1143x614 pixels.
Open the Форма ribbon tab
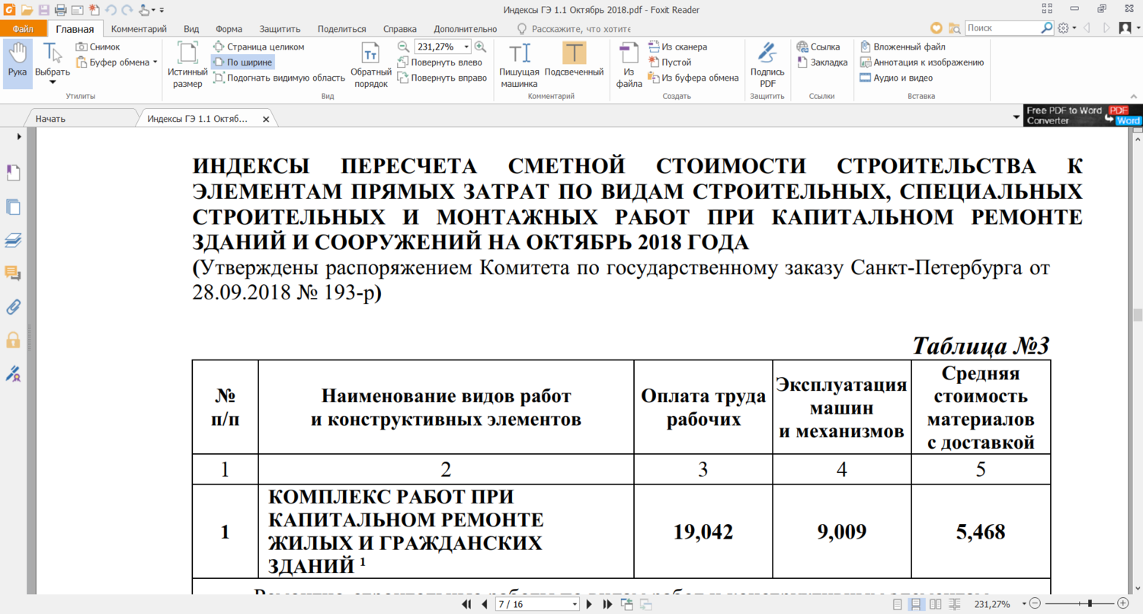229,29
